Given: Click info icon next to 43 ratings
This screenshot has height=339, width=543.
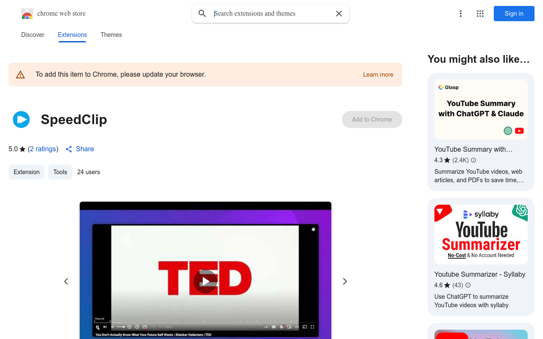Looking at the screenshot, I should click(x=468, y=285).
